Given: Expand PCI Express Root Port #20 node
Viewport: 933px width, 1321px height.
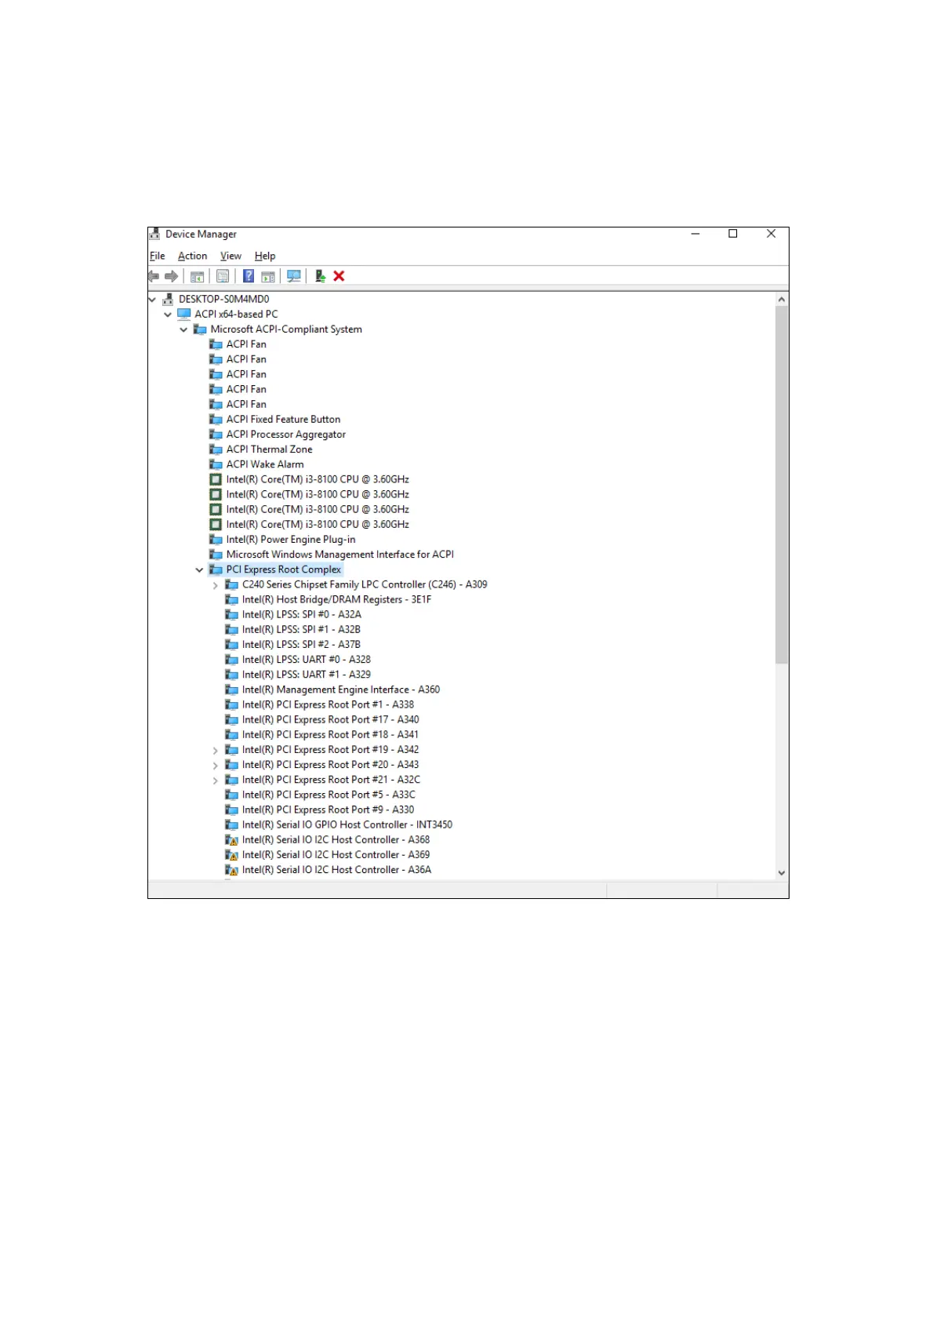Looking at the screenshot, I should (216, 766).
